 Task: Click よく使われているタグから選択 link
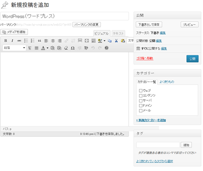click(x=155, y=161)
